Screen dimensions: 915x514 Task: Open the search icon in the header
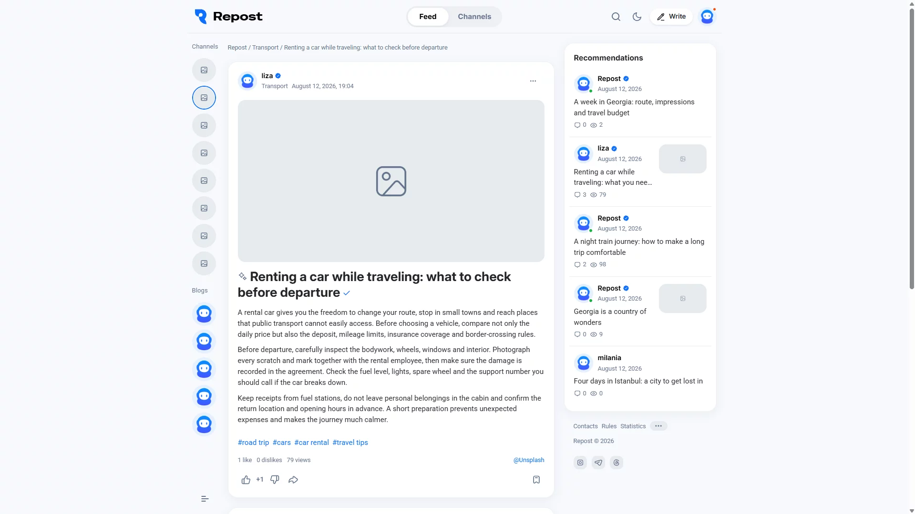616,17
